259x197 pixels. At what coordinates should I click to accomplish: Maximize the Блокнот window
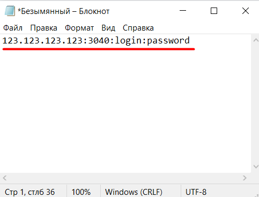(x=214, y=11)
